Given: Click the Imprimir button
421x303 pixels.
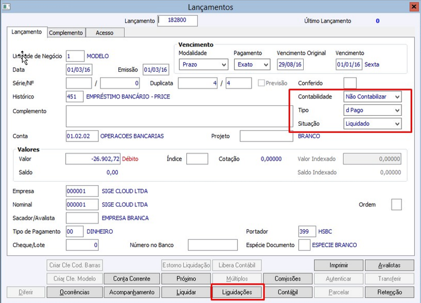Looking at the screenshot, I should (338, 265).
